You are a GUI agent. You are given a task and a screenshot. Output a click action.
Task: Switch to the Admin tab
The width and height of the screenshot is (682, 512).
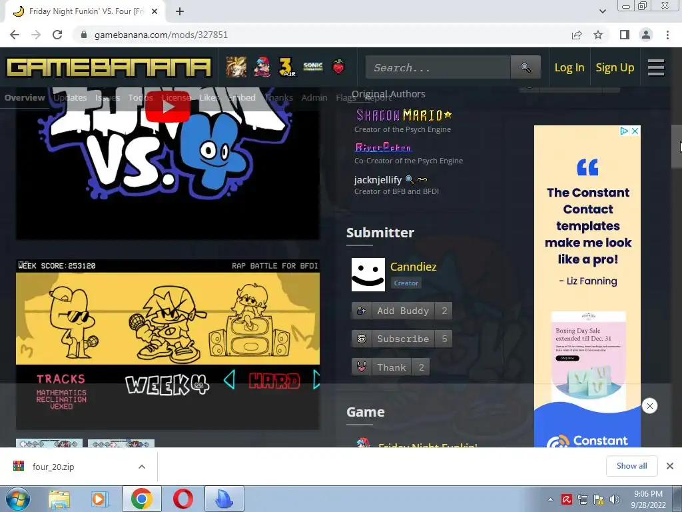(x=314, y=97)
